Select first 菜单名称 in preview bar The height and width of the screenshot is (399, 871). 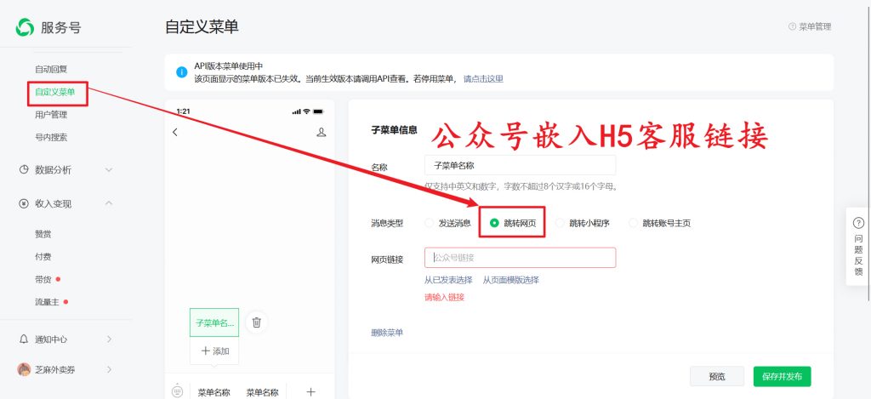pos(213,392)
